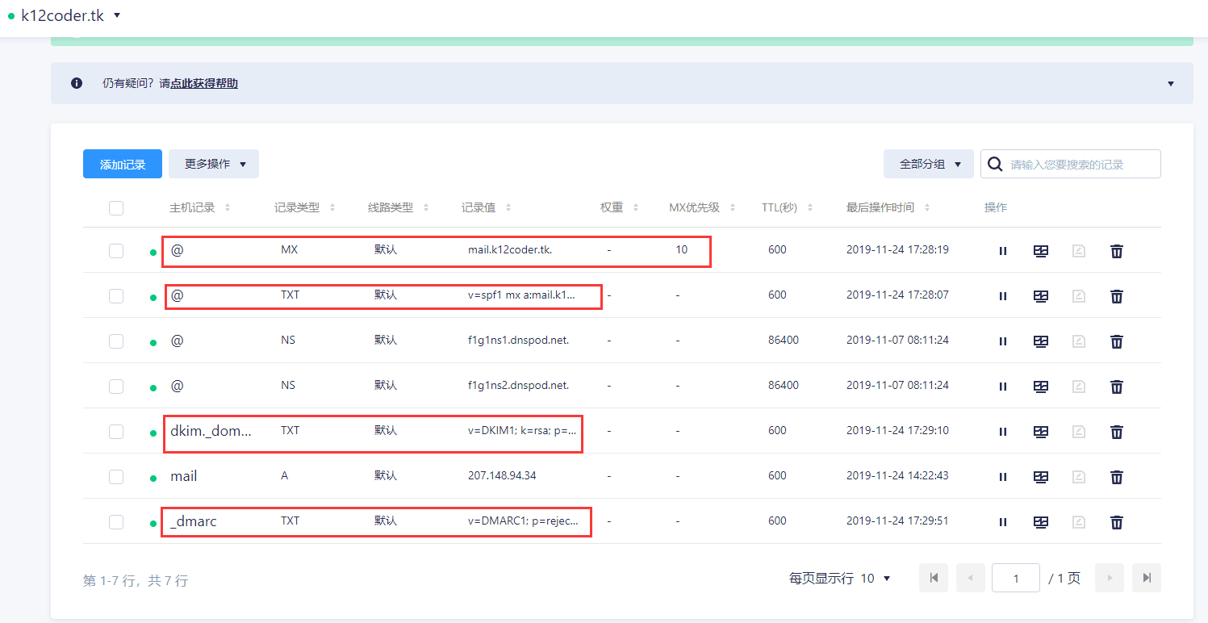1208x623 pixels.
Task: Open the k12coder.tk domain dropdown
Action: tap(117, 15)
